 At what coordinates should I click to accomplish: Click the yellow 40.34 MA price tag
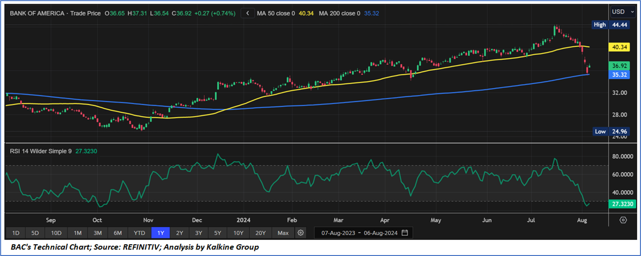[x=620, y=47]
